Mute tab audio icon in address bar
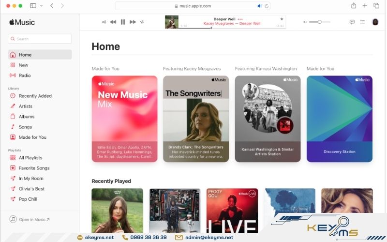The width and height of the screenshot is (387, 242). tap(260, 6)
